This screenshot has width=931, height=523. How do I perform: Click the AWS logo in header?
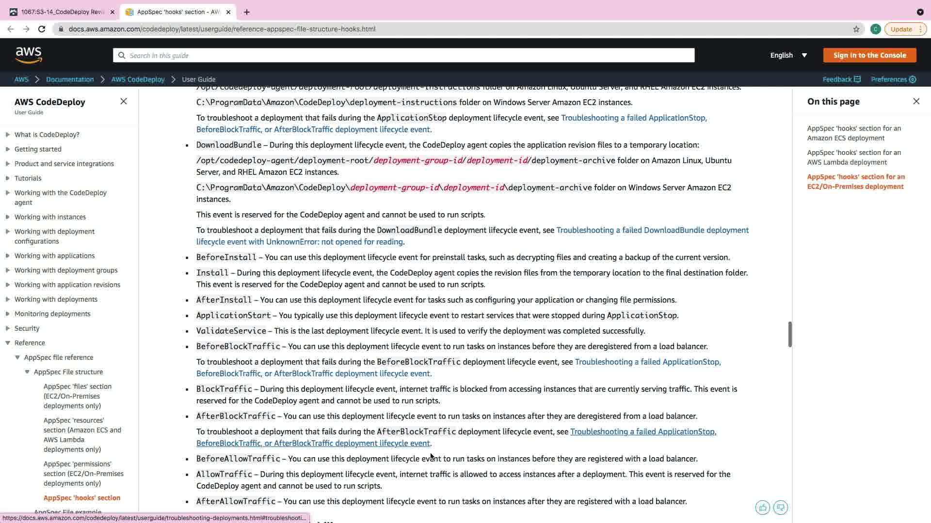pos(29,55)
